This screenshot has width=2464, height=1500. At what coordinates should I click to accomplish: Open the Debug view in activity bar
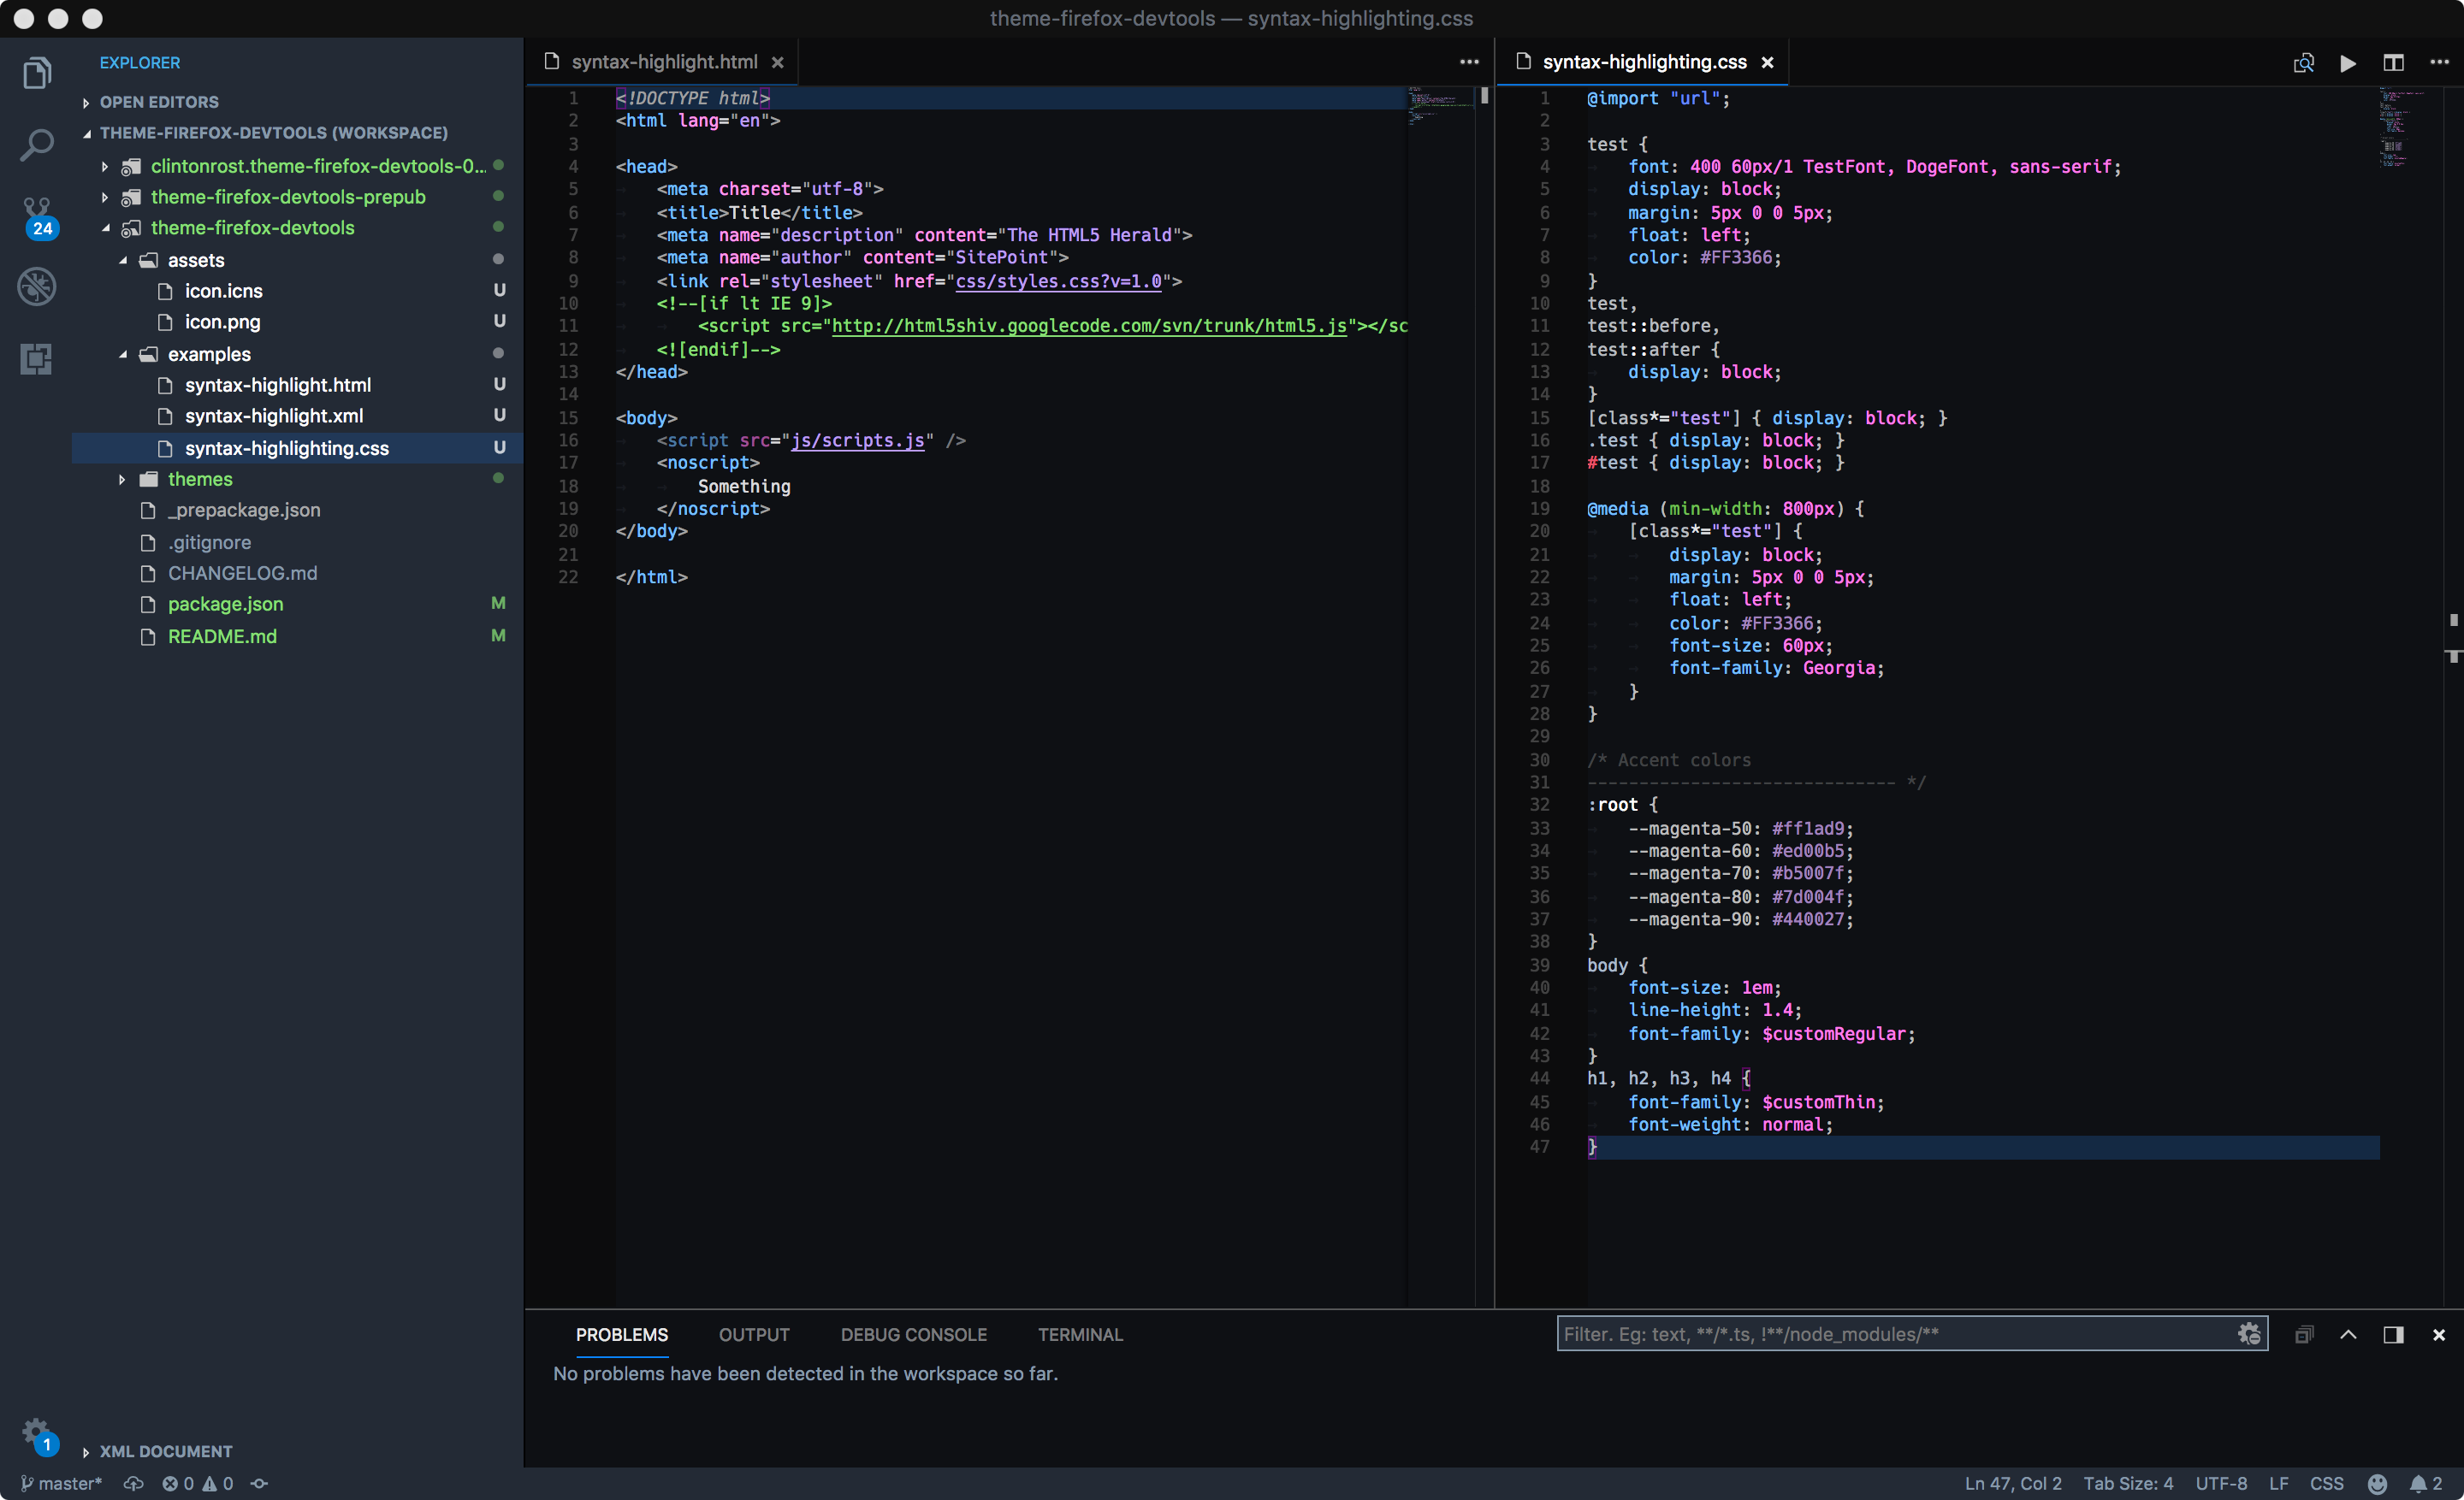37,286
